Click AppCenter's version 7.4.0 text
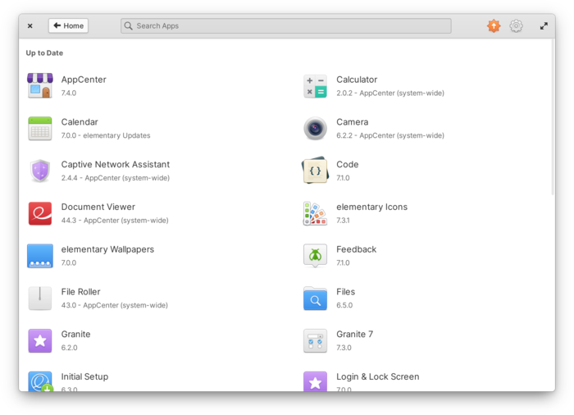The height and width of the screenshot is (415, 574). tap(68, 93)
